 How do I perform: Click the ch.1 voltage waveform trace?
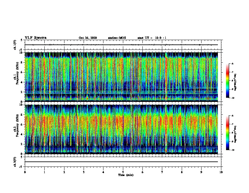(x=121, y=45)
